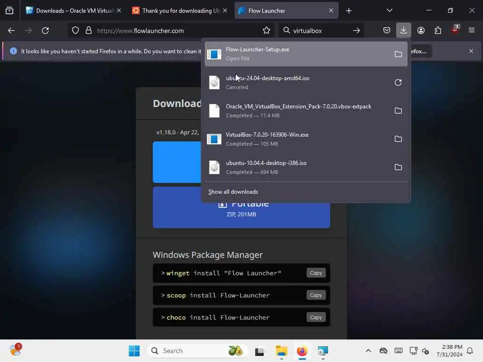Open Firefox account icon
483x362 pixels.
pyautogui.click(x=421, y=31)
